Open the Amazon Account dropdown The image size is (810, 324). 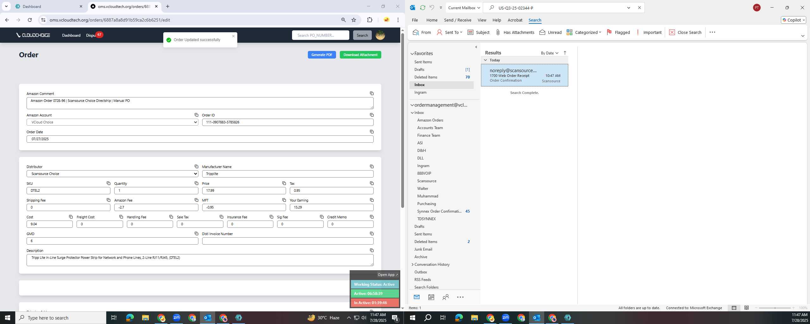click(x=112, y=122)
